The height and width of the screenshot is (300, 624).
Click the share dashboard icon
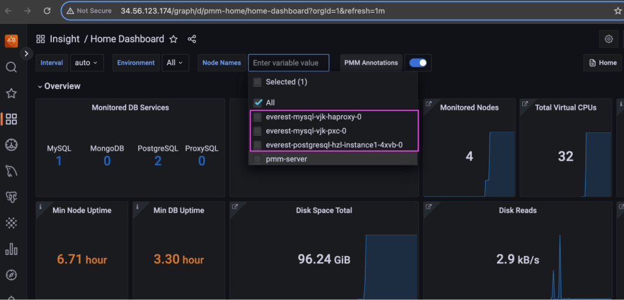(192, 39)
